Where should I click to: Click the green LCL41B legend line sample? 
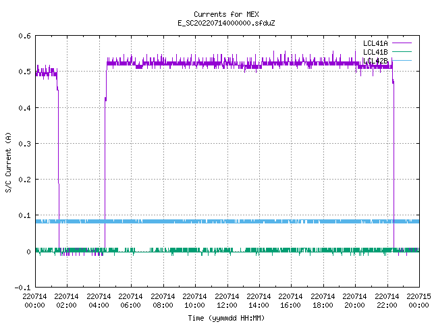pos(402,51)
